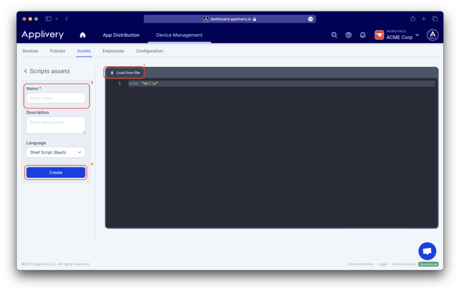Click the ACME Corp workspace logo
Screen dimensions: 460x292
pos(379,35)
